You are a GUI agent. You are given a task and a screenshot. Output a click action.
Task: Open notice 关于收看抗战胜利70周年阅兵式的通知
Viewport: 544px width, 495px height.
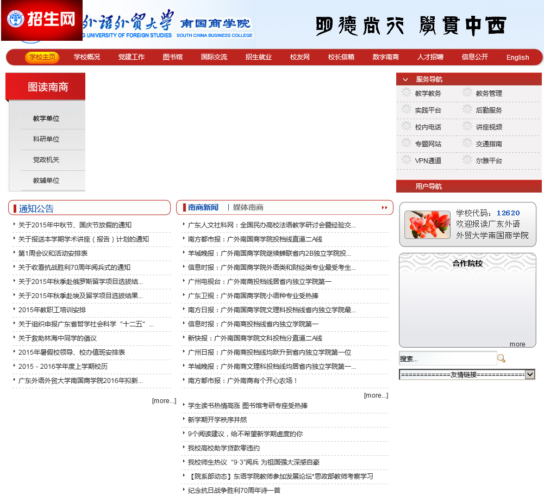click(x=74, y=268)
